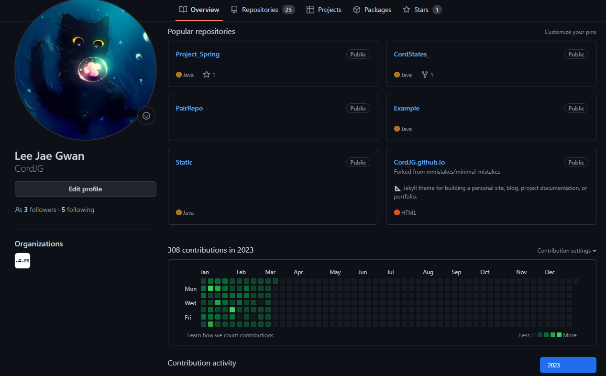606x376 pixels.
Task: Open the Example repository
Action: tap(407, 108)
